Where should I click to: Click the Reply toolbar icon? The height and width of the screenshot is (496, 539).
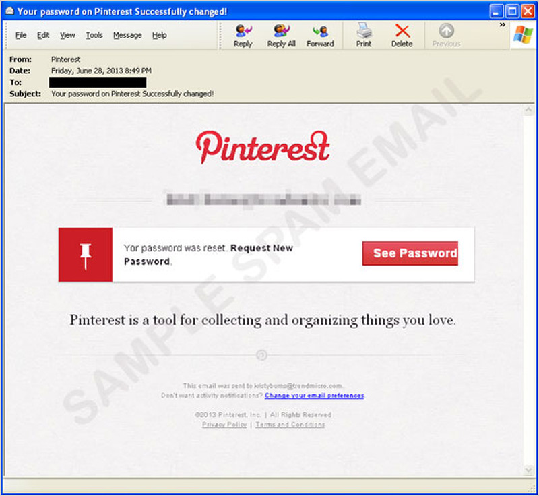(x=243, y=31)
